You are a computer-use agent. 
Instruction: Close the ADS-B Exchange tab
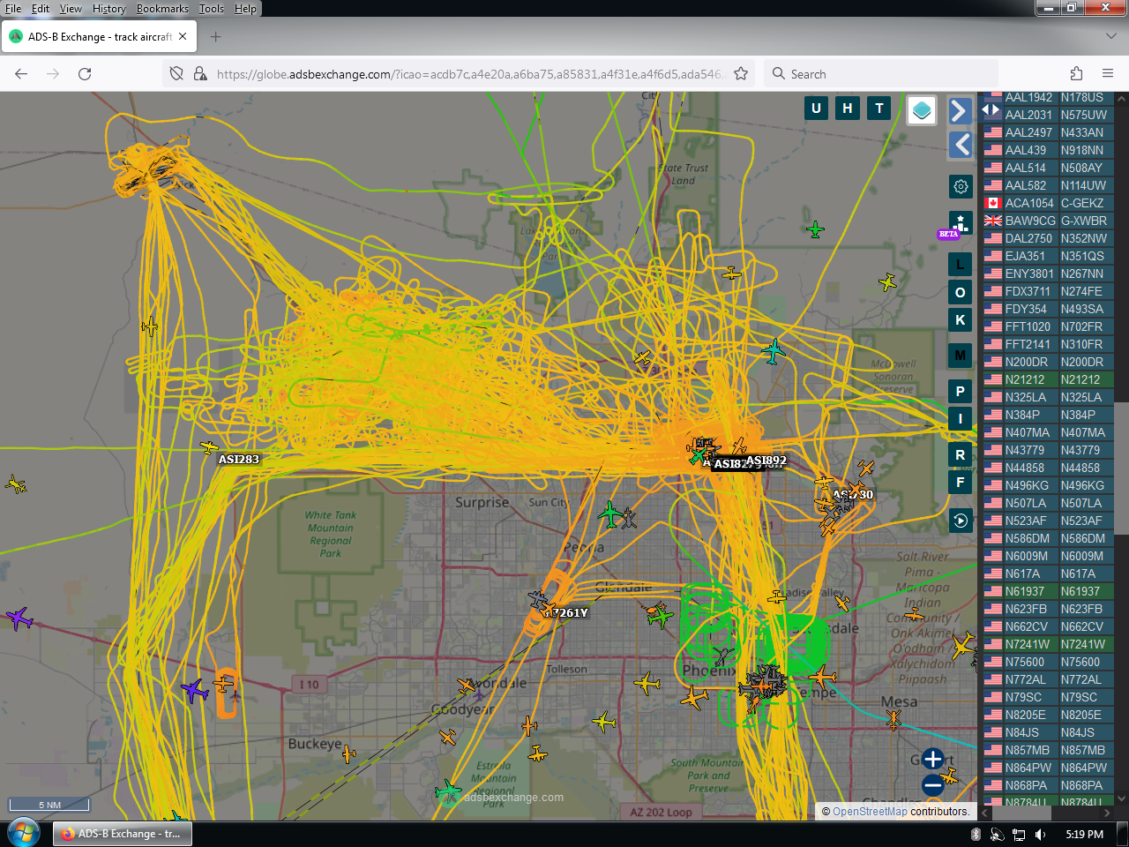coord(183,37)
